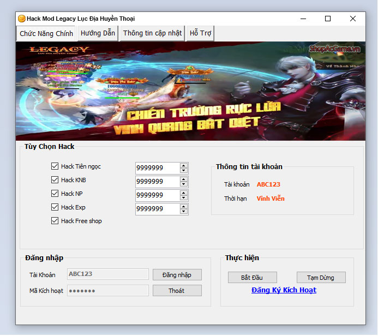Click the Tạm Dừng button

point(321,278)
